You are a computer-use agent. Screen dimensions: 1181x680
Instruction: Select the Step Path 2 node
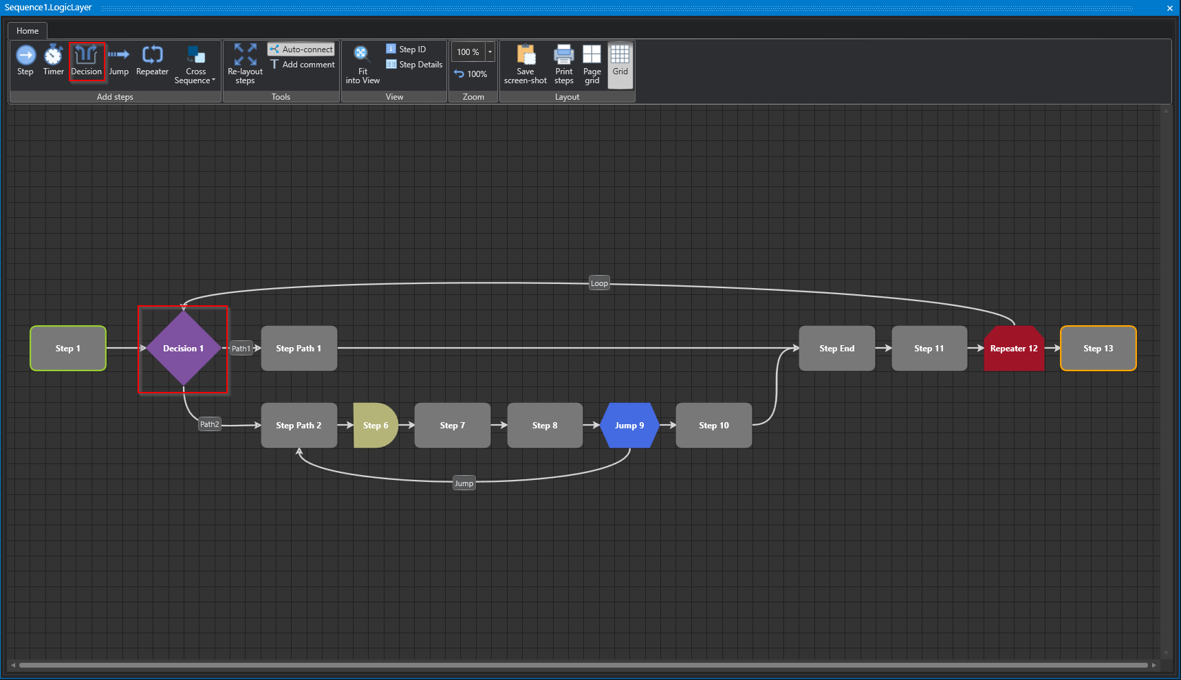pyautogui.click(x=299, y=426)
